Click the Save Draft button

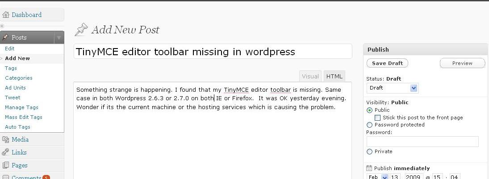[x=387, y=63]
